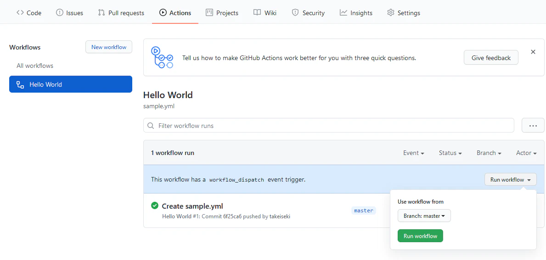Expand the Status filter dropdown
This screenshot has width=546, height=260.
(450, 153)
